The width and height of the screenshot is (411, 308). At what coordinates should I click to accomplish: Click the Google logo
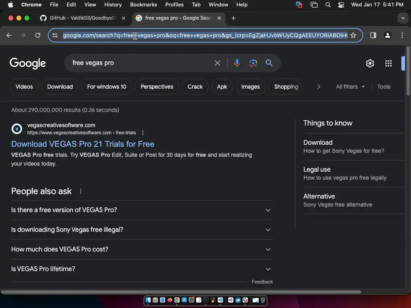(28, 63)
